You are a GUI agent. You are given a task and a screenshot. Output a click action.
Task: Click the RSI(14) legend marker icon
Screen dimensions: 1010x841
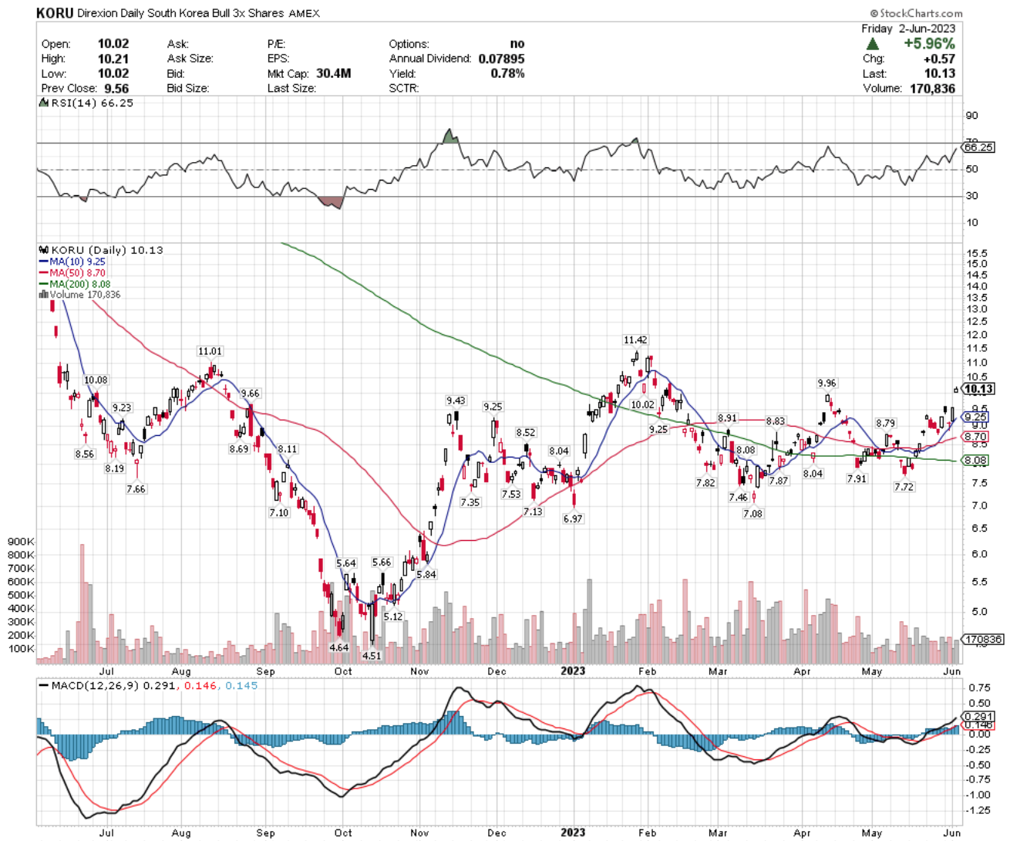click(45, 103)
